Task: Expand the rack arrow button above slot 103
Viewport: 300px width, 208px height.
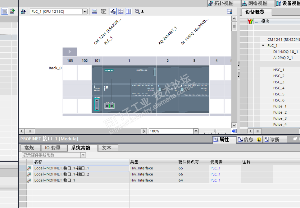Action: (x=70, y=52)
